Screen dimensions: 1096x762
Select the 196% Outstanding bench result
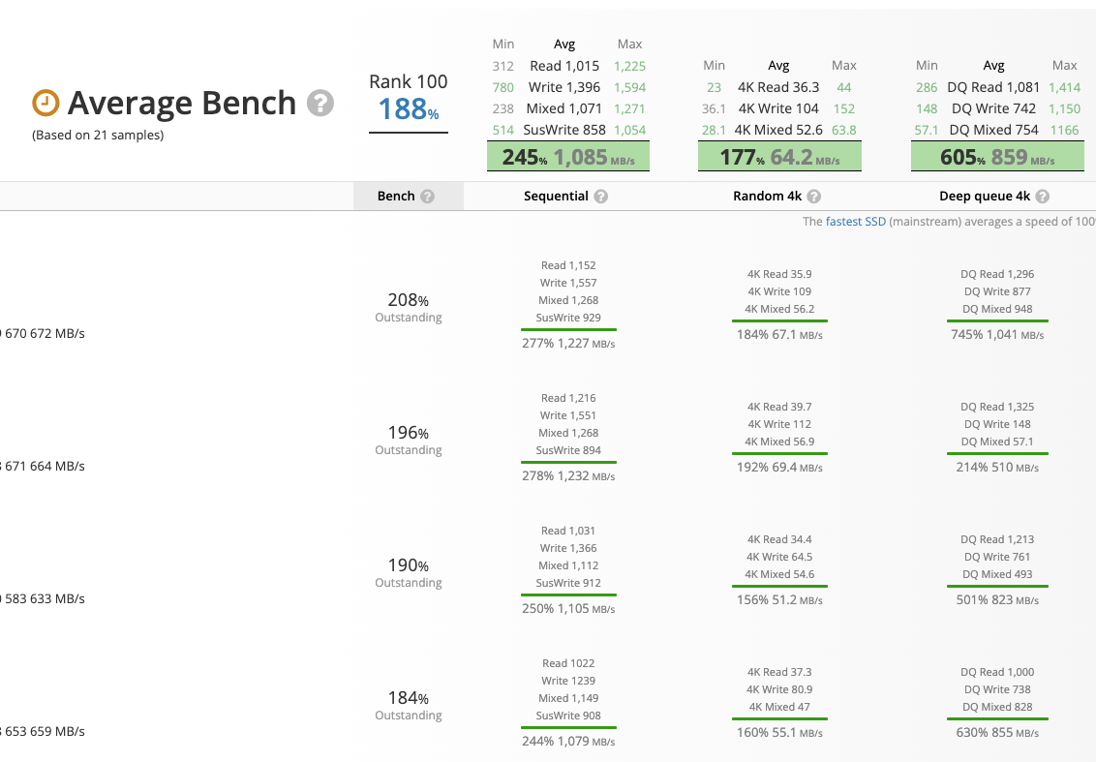(x=409, y=440)
